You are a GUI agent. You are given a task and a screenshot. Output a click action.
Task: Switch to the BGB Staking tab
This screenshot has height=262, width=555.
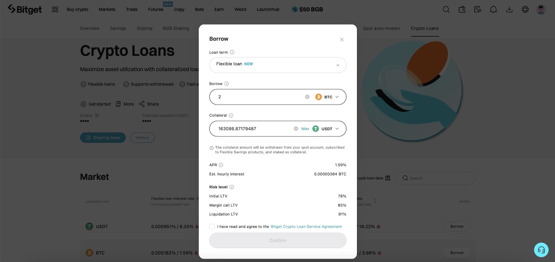(176, 28)
